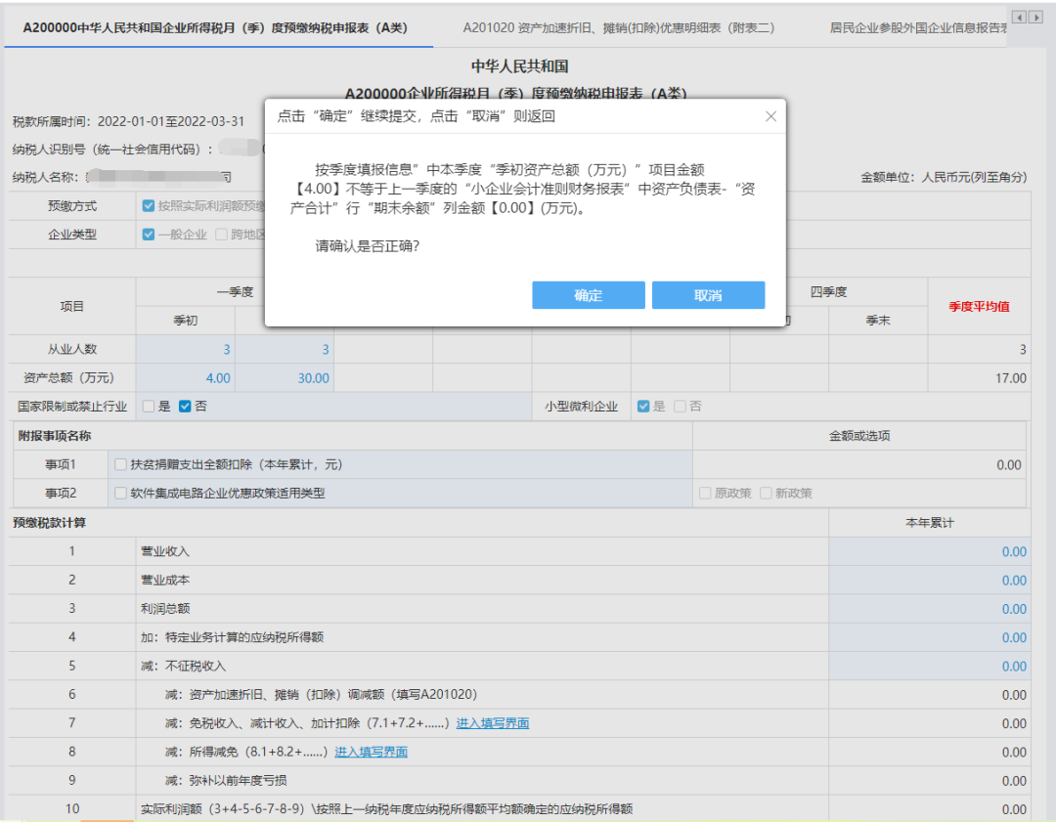Check 是 for 国家限制或禁止行业

[149, 407]
